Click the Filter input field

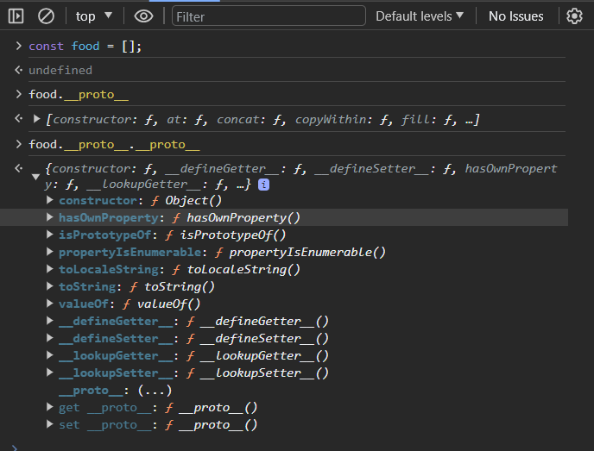tap(268, 16)
